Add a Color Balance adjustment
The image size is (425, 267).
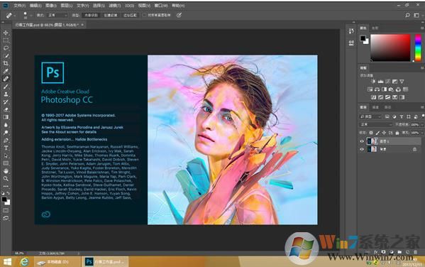[x=377, y=89]
